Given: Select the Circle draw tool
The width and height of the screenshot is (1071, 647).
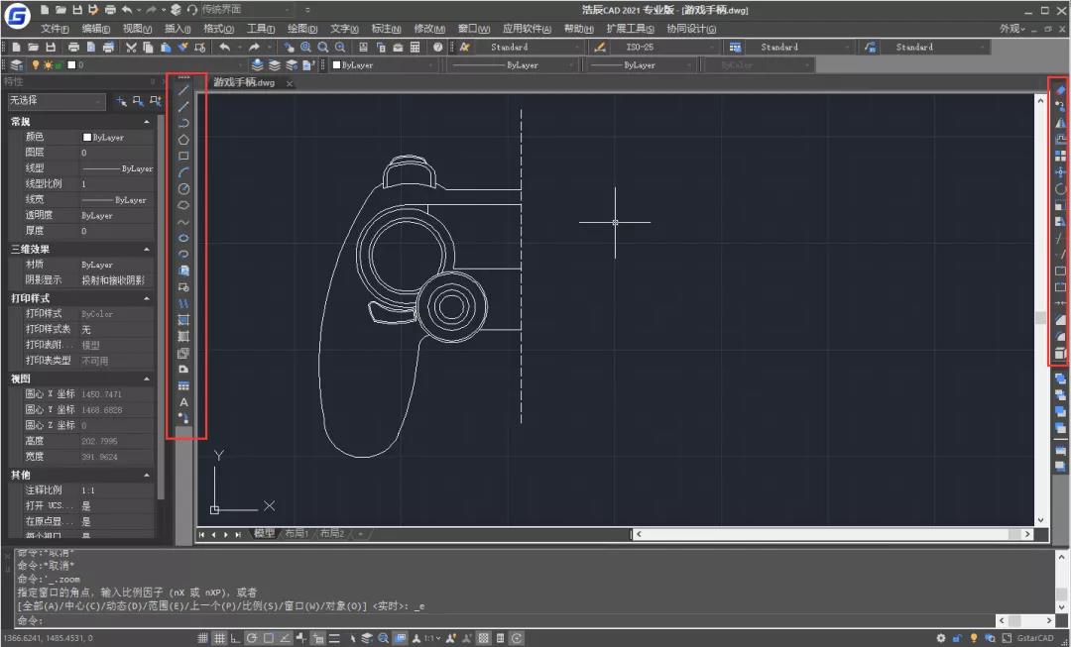Looking at the screenshot, I should pyautogui.click(x=184, y=188).
